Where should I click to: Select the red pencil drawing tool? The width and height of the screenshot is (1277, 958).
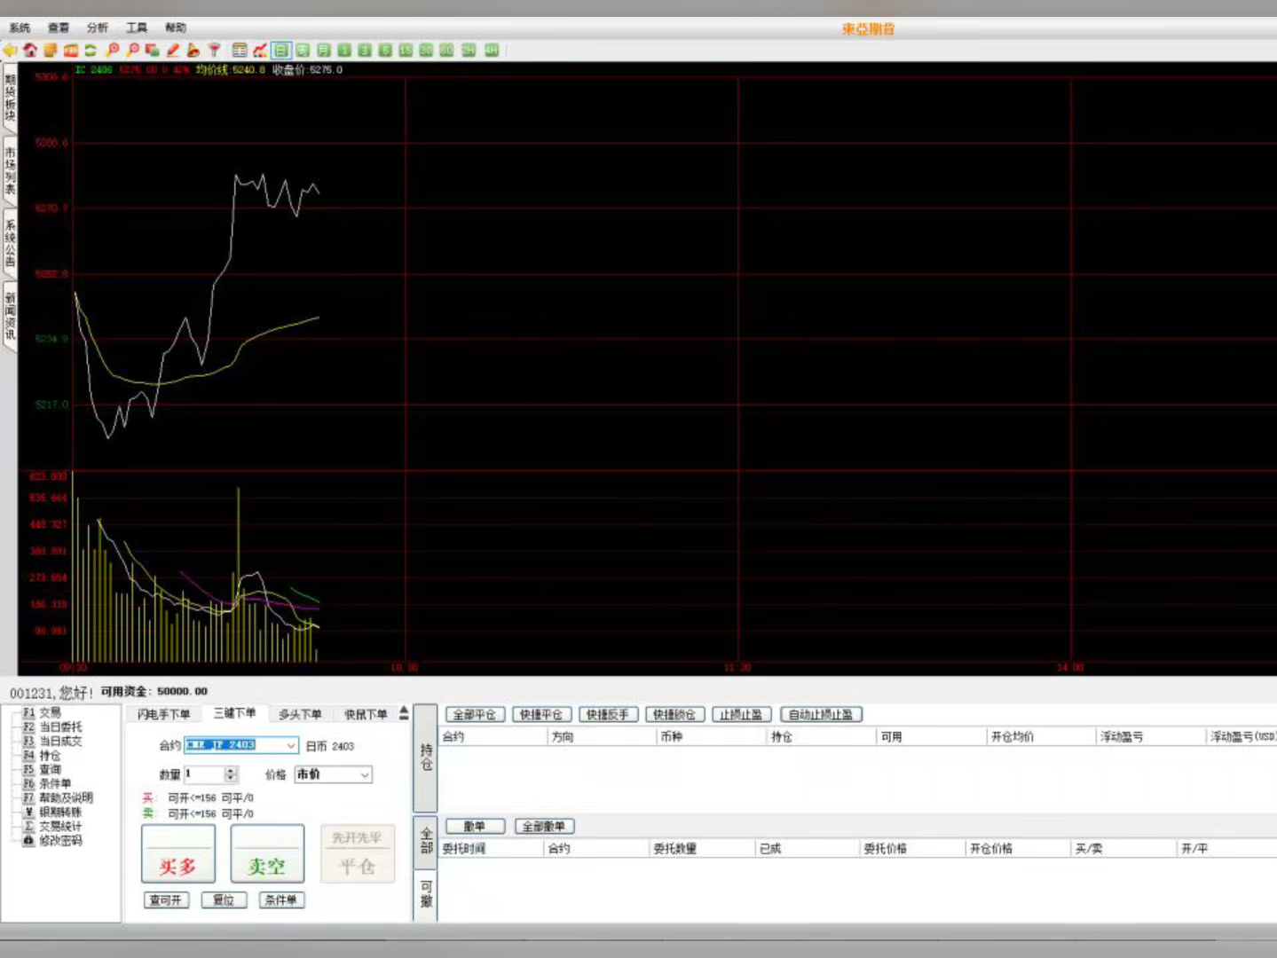(173, 51)
